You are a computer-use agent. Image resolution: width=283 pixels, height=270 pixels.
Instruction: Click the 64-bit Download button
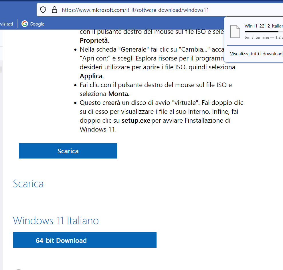[85, 240]
